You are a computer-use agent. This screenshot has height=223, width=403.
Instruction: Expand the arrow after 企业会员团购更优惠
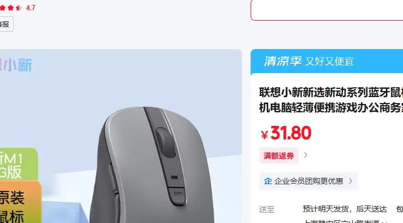(351, 181)
